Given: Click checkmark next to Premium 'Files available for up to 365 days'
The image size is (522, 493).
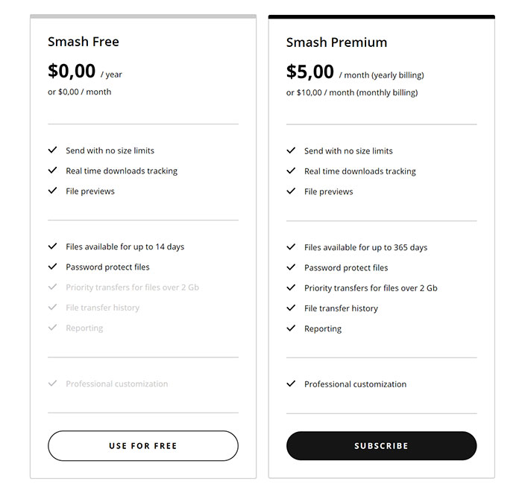Looking at the screenshot, I should (291, 247).
